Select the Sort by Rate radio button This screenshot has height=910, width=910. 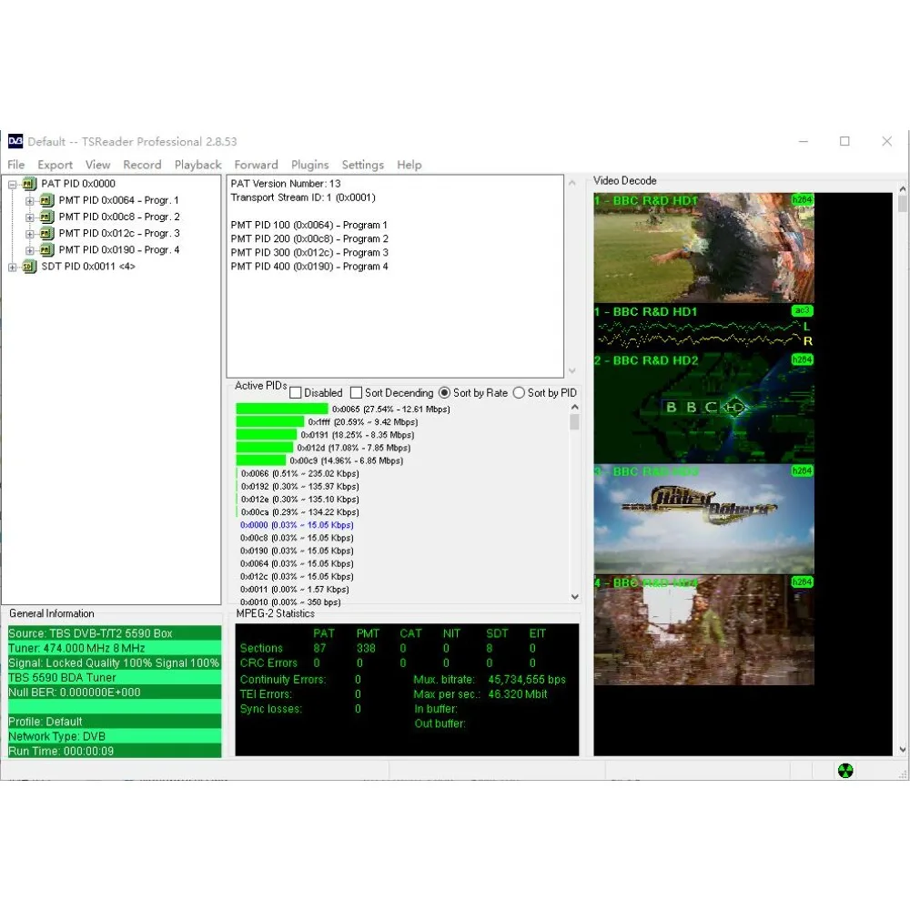click(x=445, y=393)
